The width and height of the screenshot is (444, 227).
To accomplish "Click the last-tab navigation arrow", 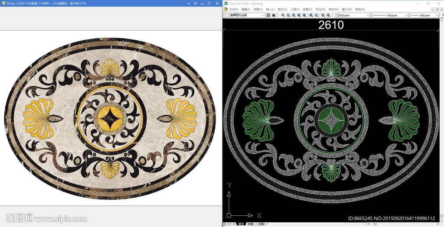I will tap(235, 224).
